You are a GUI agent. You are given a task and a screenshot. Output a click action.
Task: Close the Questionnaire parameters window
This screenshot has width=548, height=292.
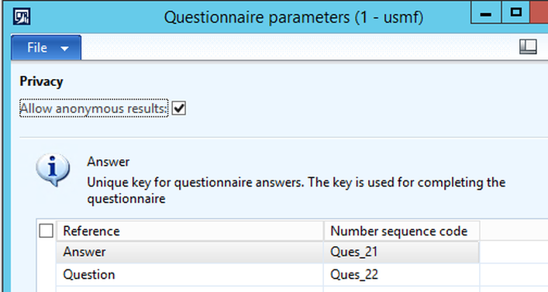pos(539,12)
